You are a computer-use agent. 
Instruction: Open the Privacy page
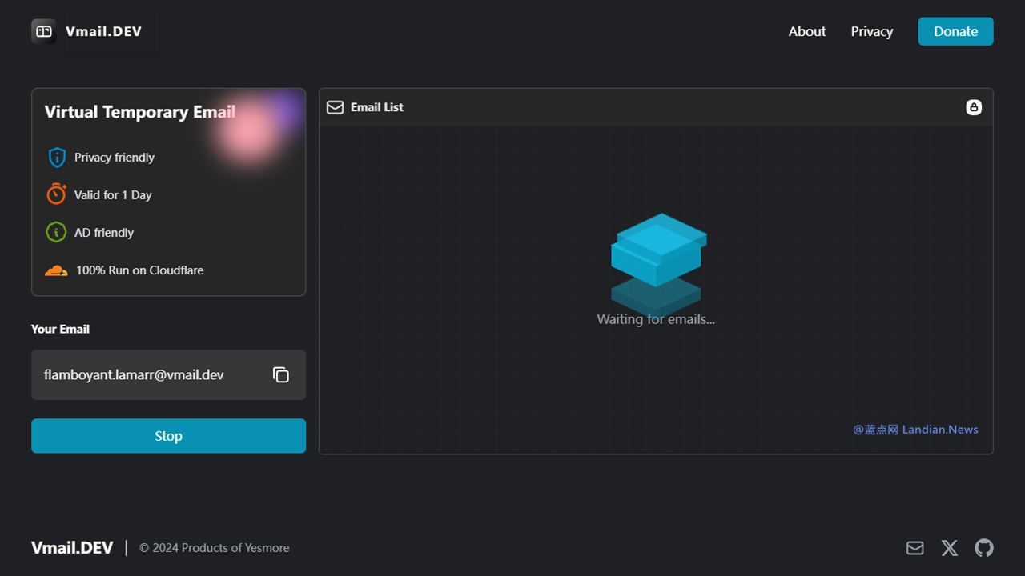click(x=871, y=31)
